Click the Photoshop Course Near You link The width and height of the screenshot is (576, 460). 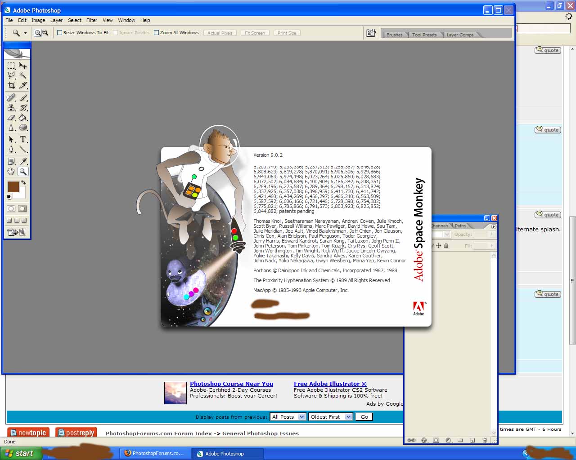coord(231,384)
